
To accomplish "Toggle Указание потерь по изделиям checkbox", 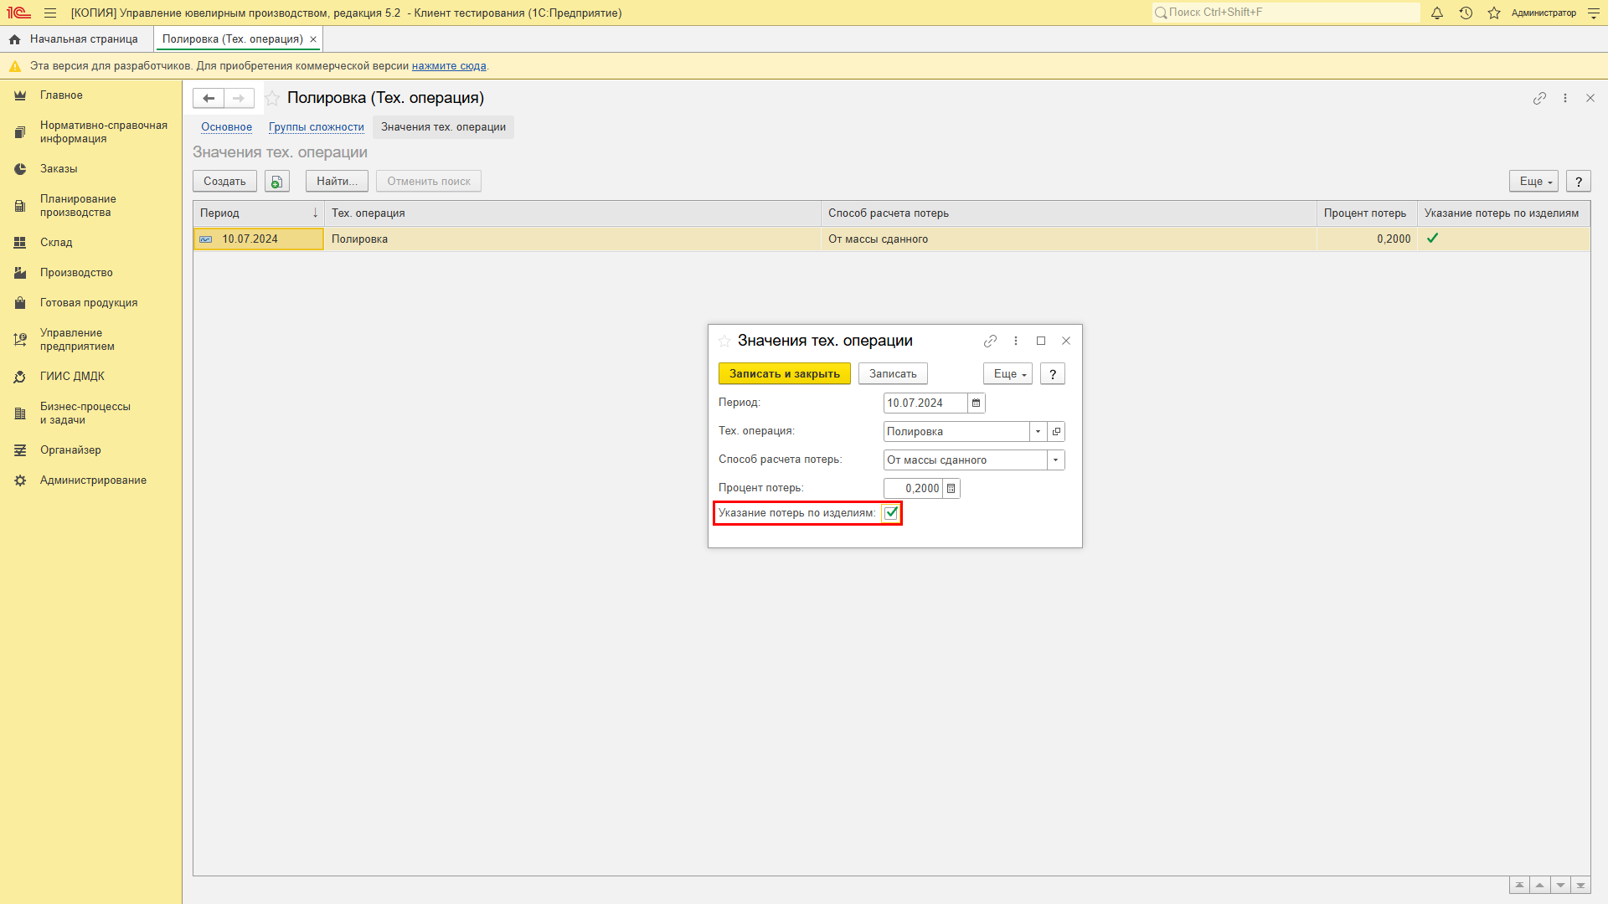I will [x=891, y=513].
